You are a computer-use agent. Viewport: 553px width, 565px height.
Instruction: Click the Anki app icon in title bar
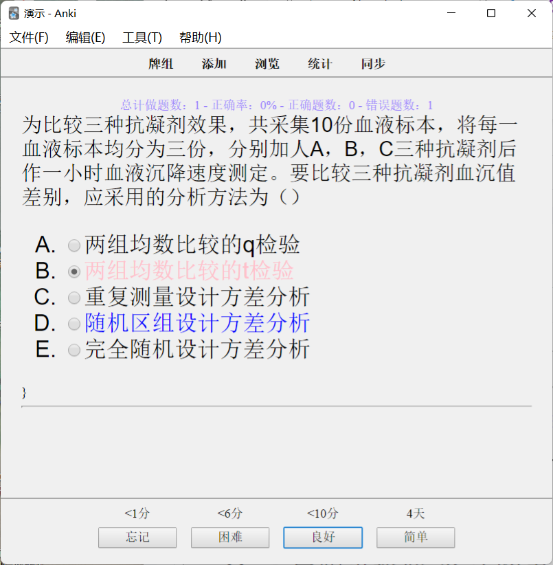14,14
